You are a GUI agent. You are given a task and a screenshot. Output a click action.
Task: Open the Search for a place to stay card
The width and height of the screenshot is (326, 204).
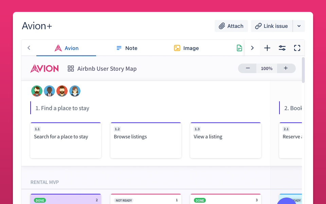[66, 140]
